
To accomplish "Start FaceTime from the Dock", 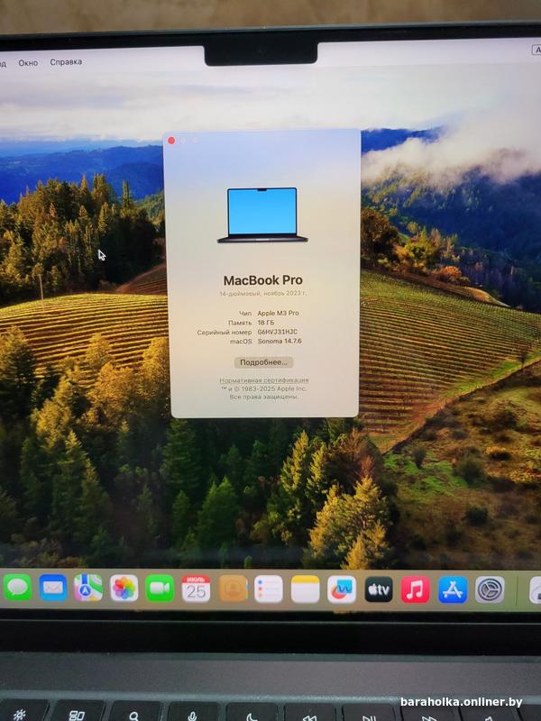I will pos(160,589).
